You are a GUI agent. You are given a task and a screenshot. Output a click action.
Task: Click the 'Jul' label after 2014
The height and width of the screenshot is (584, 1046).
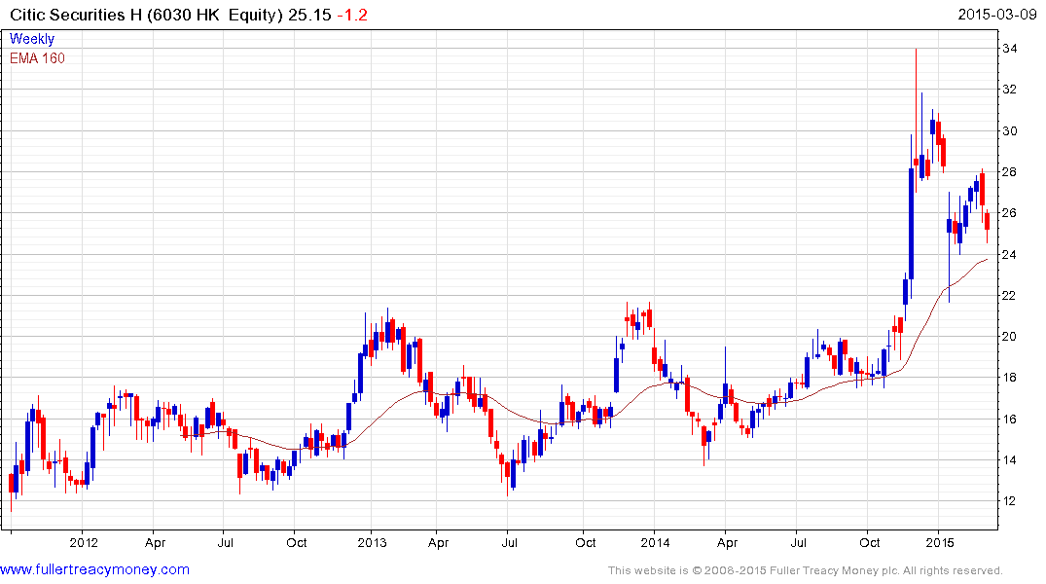click(x=799, y=542)
